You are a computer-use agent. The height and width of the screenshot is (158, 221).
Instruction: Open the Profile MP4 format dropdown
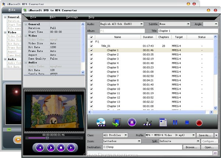click(193, 135)
